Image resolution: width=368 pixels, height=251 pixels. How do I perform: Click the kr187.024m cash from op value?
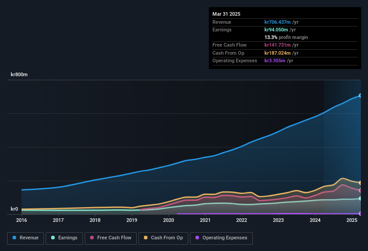click(277, 53)
